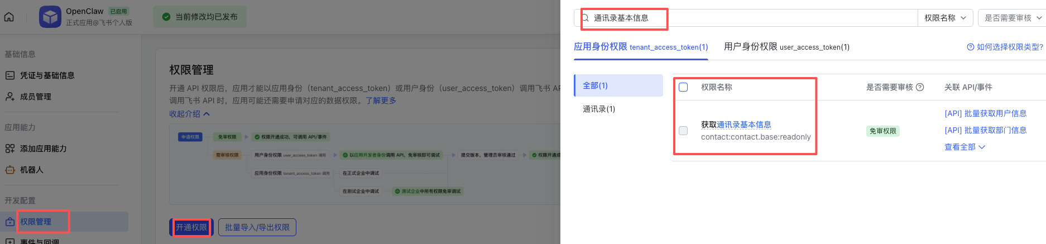The width and height of the screenshot is (1046, 244).
Task: Click the 凭证与基础信息 sidebar icon
Action: 10,75
